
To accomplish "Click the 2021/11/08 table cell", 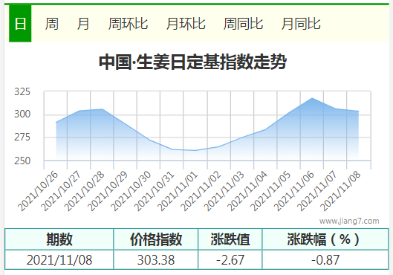I will coord(59,259).
